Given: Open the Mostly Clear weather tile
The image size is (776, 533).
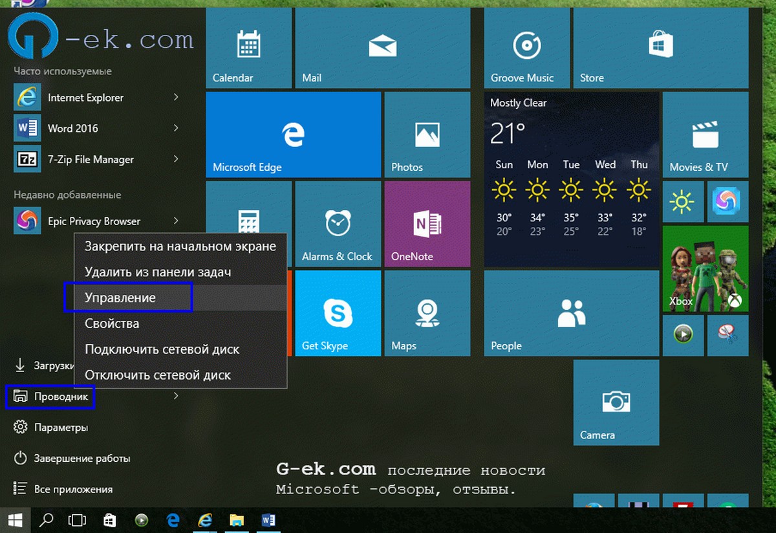Looking at the screenshot, I should coord(571,179).
